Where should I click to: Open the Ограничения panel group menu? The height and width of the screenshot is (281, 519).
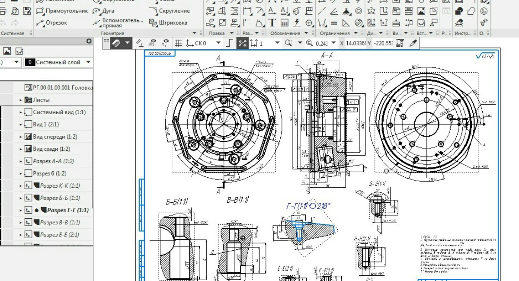356,33
